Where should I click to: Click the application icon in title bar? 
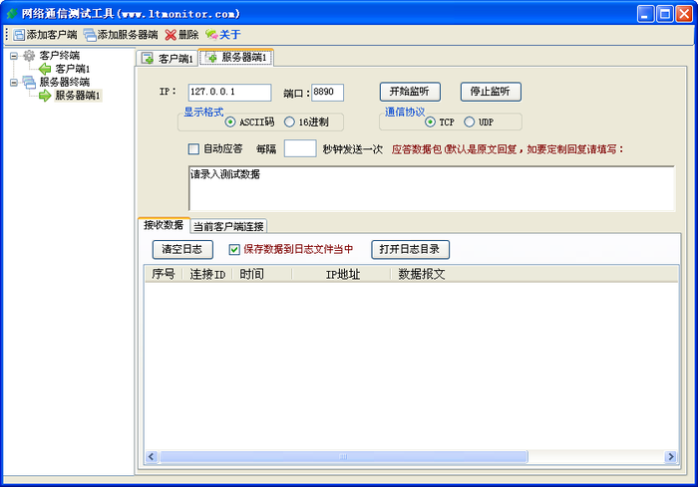point(12,13)
